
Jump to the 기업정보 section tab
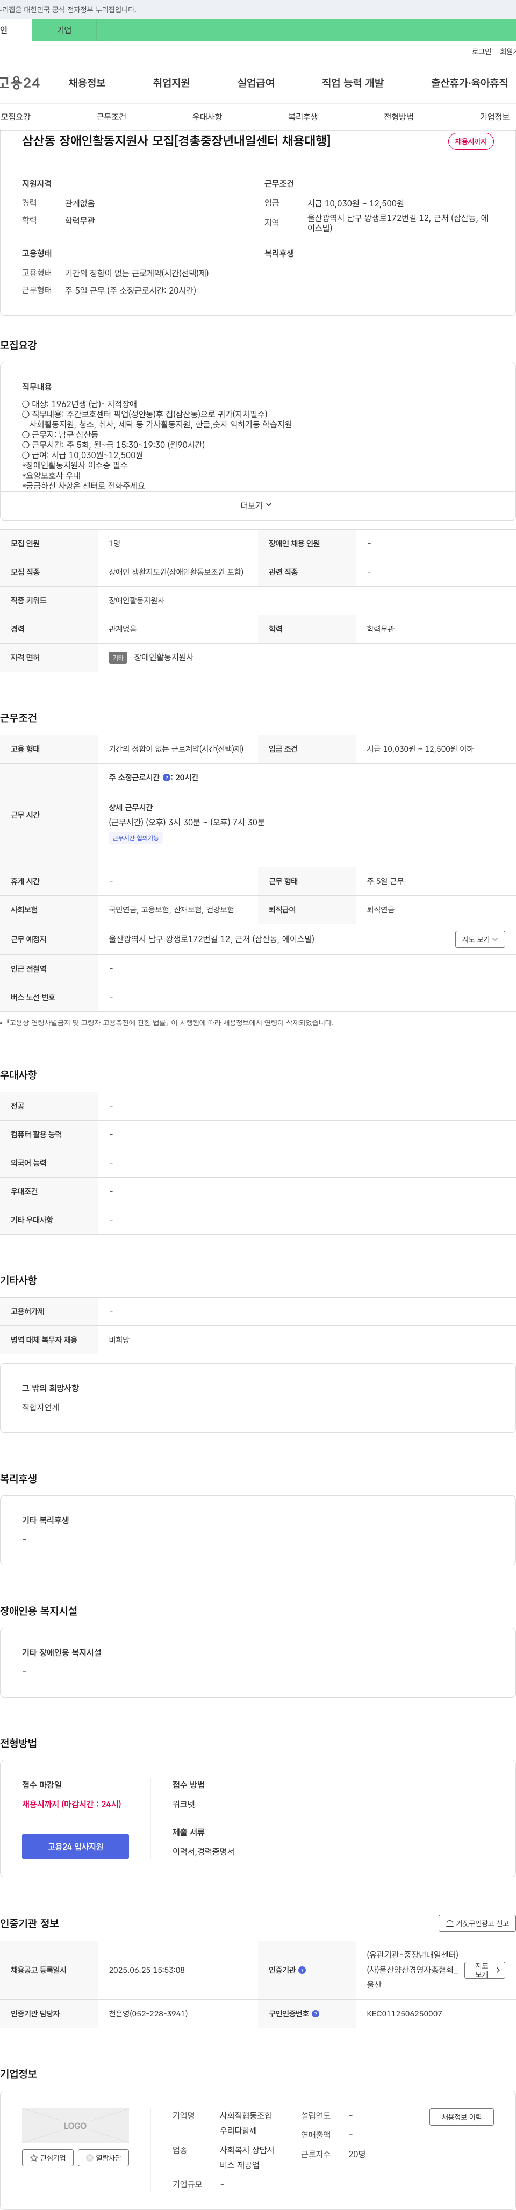(494, 117)
